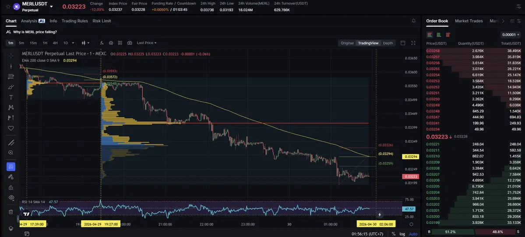Select the 15m timeframe
The width and height of the screenshot is (525, 237).
coord(33,43)
